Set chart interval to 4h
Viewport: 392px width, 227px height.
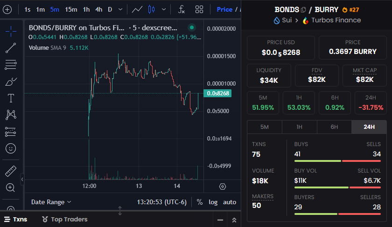pos(99,9)
